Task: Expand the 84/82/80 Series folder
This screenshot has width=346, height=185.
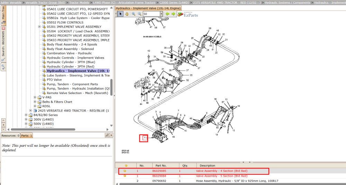Action: pos(26,115)
